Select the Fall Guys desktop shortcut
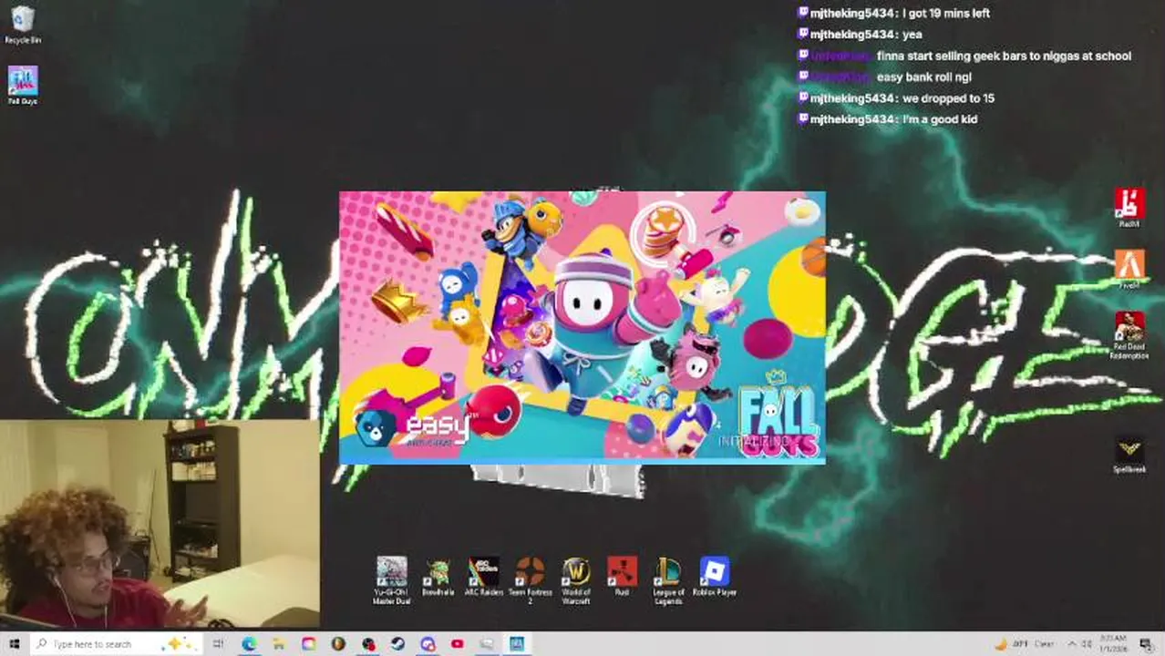1165x656 pixels. point(22,86)
